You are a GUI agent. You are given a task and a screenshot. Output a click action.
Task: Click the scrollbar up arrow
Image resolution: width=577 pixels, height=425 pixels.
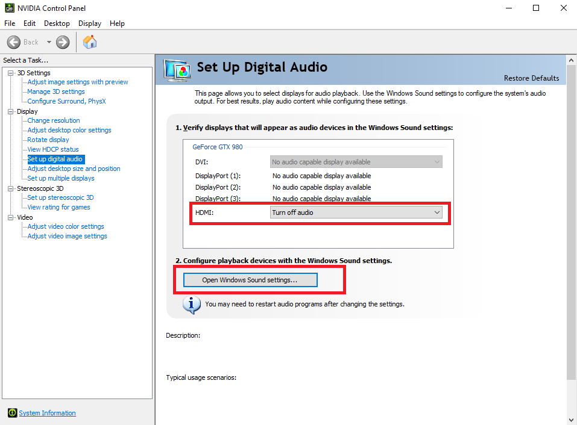click(x=571, y=60)
